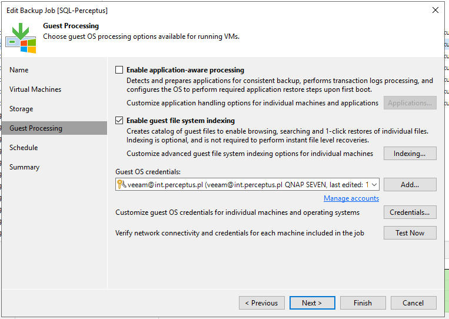Click Enable guest file system indexing label
Viewport: 449px width, 319px height.
tap(181, 121)
